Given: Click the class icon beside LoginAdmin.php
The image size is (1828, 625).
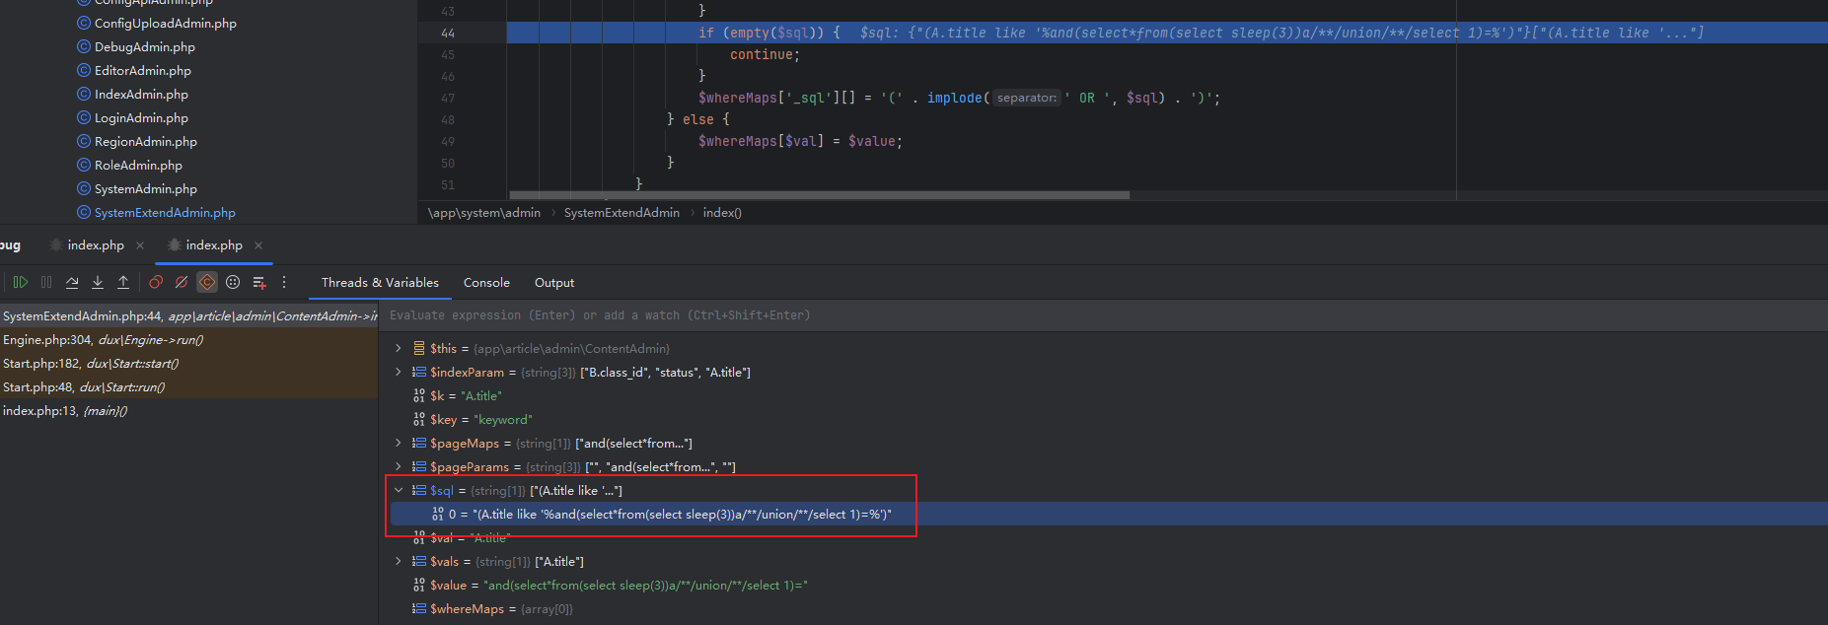Looking at the screenshot, I should click(x=84, y=117).
